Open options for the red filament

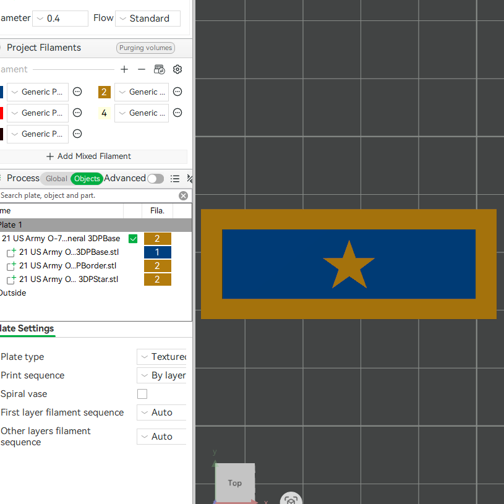(x=77, y=113)
